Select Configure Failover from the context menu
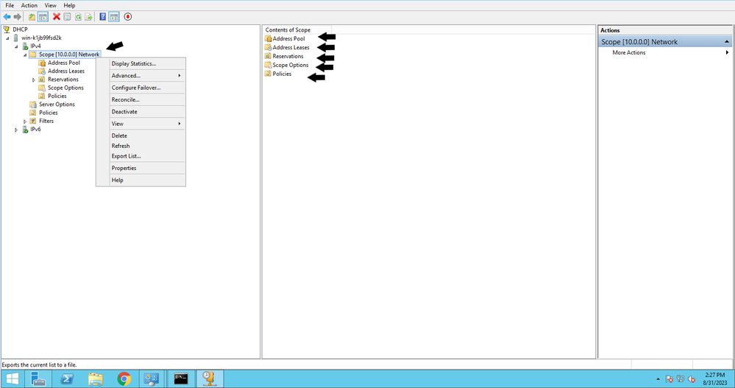This screenshot has height=388, width=735. [136, 88]
